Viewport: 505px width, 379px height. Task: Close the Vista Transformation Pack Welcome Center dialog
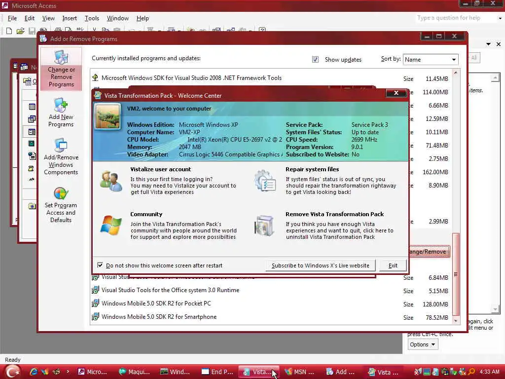pyautogui.click(x=396, y=93)
